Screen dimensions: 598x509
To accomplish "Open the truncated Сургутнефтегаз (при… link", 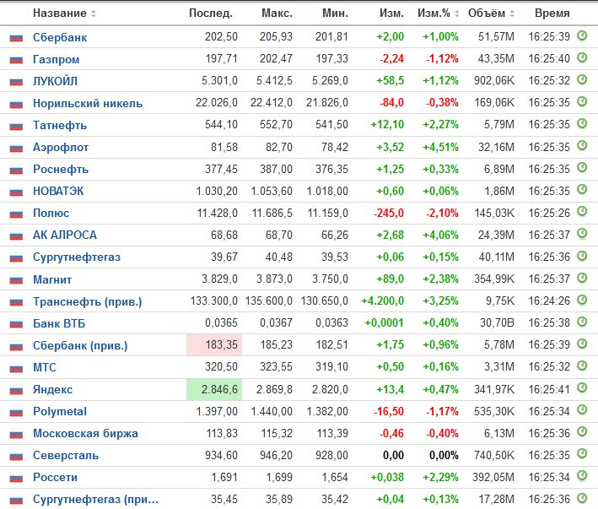I will (x=95, y=499).
